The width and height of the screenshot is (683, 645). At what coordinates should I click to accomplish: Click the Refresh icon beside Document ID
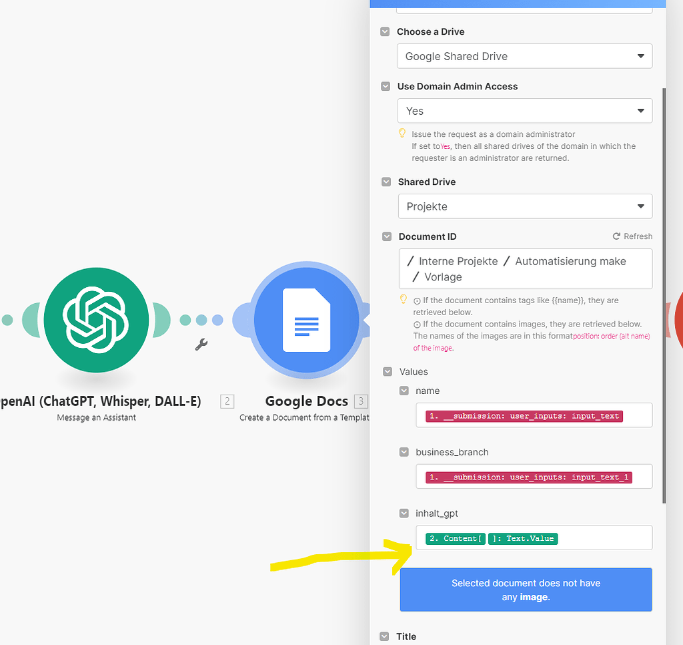616,236
